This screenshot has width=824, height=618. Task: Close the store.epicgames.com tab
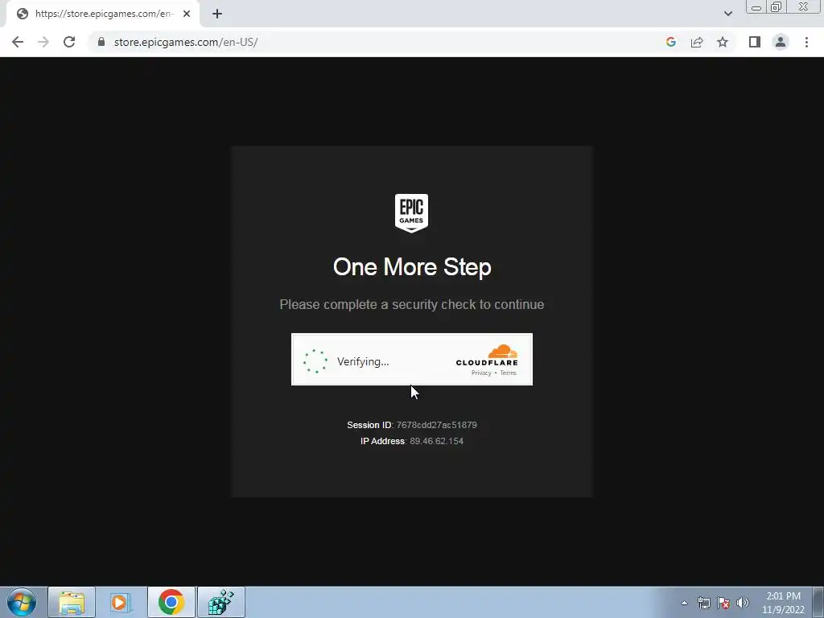[x=187, y=14]
